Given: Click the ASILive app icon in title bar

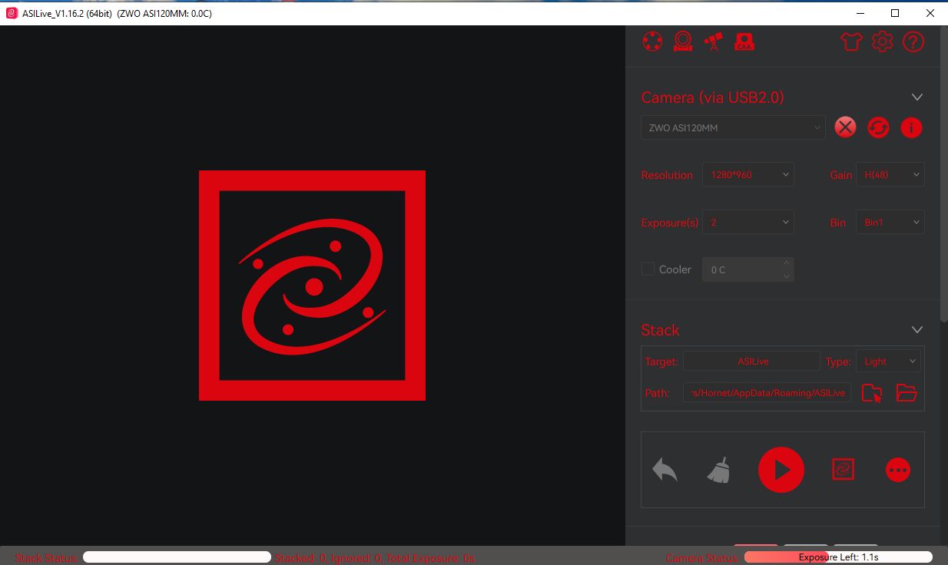Looking at the screenshot, I should coord(12,13).
